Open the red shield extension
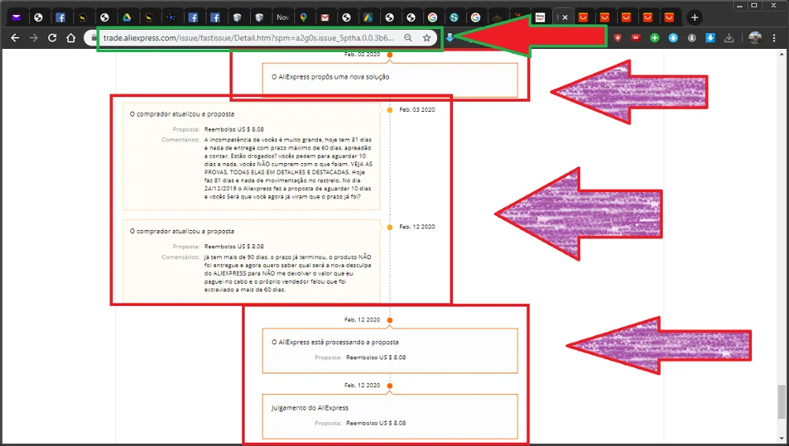 tap(618, 38)
